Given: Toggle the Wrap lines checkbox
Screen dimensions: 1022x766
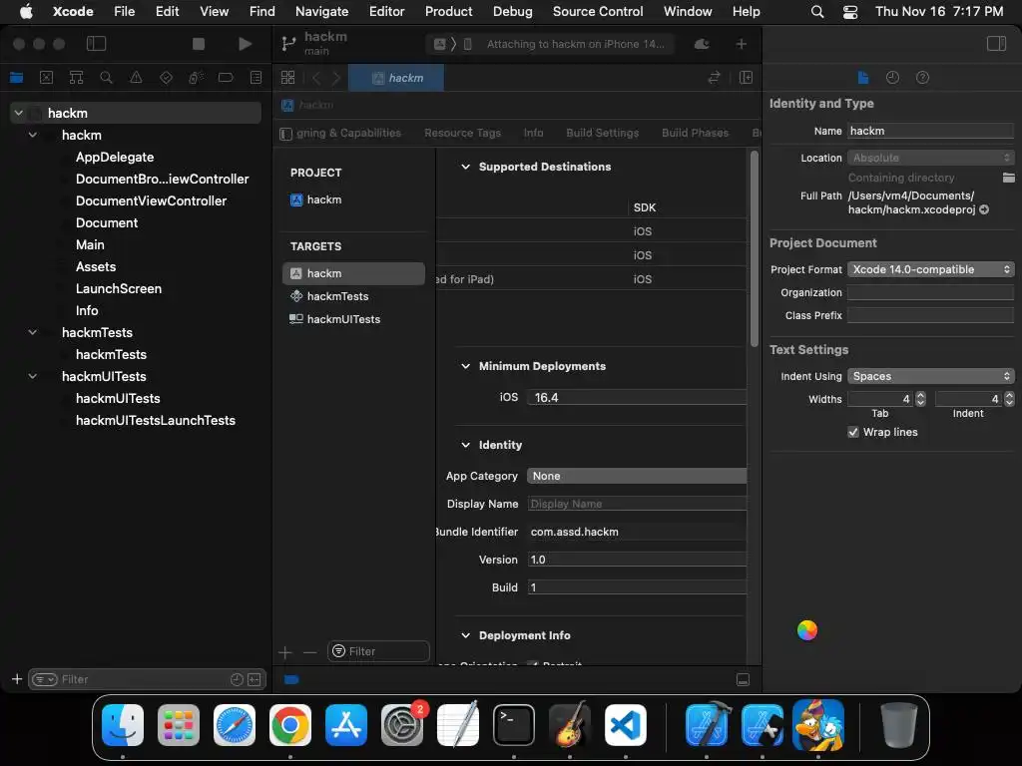Looking at the screenshot, I should (852, 432).
